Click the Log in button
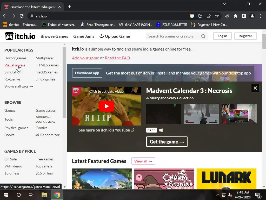 [222, 36]
